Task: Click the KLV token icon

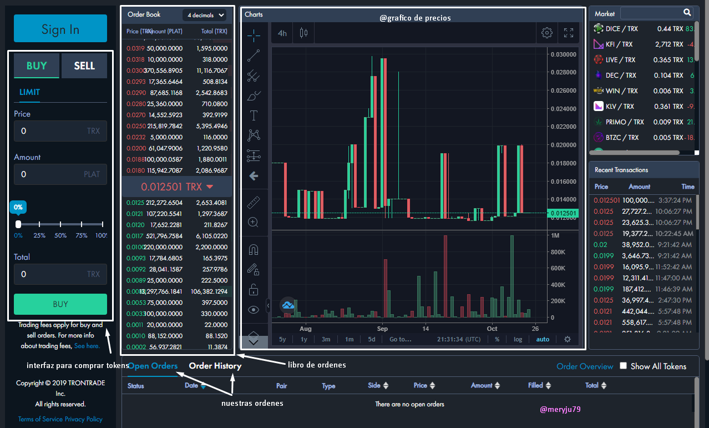Action: click(x=599, y=106)
